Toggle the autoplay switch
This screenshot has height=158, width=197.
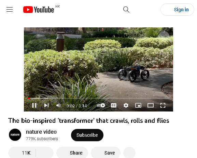coord(101,105)
